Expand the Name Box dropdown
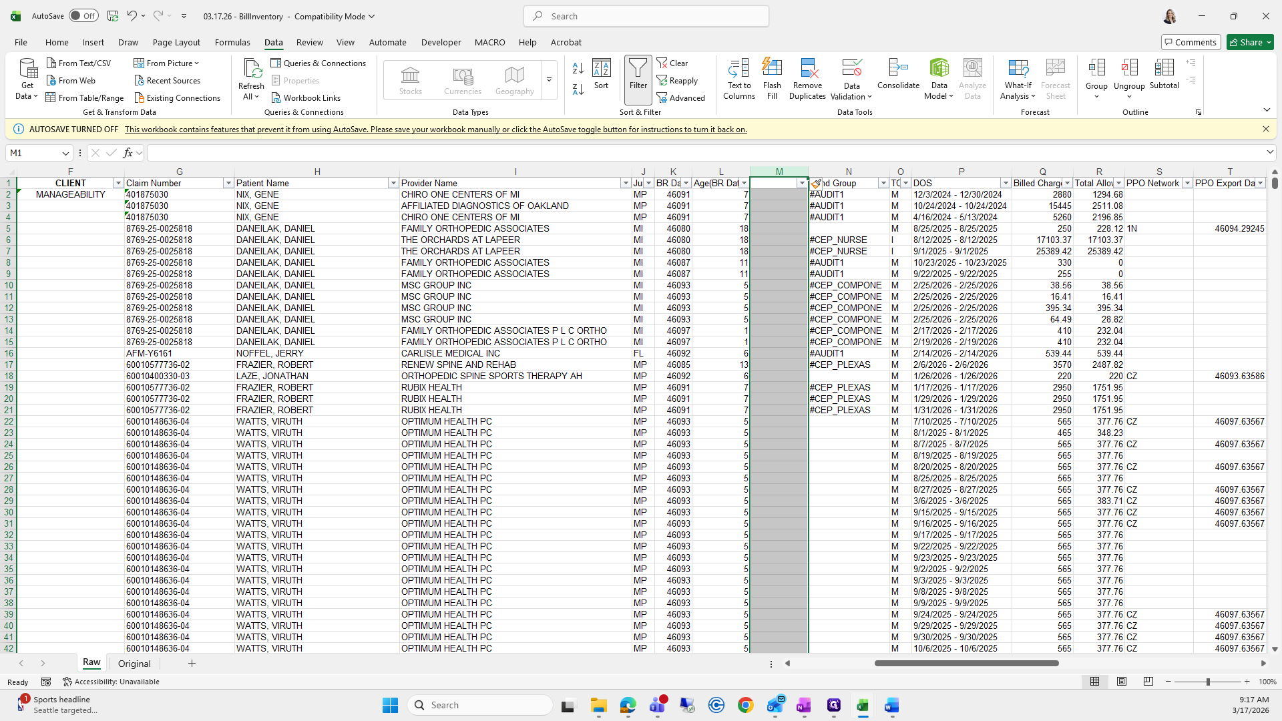 65,153
